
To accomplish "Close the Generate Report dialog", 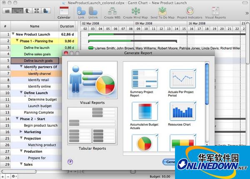I will click(66, 53).
